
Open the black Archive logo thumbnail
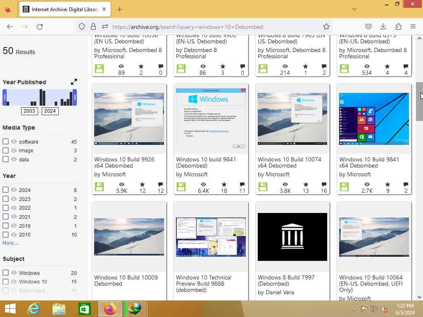pos(292,237)
